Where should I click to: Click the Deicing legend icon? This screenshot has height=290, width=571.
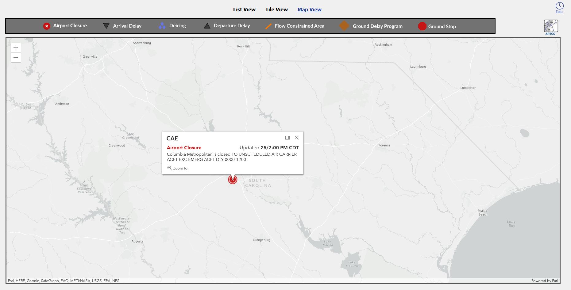tap(162, 26)
